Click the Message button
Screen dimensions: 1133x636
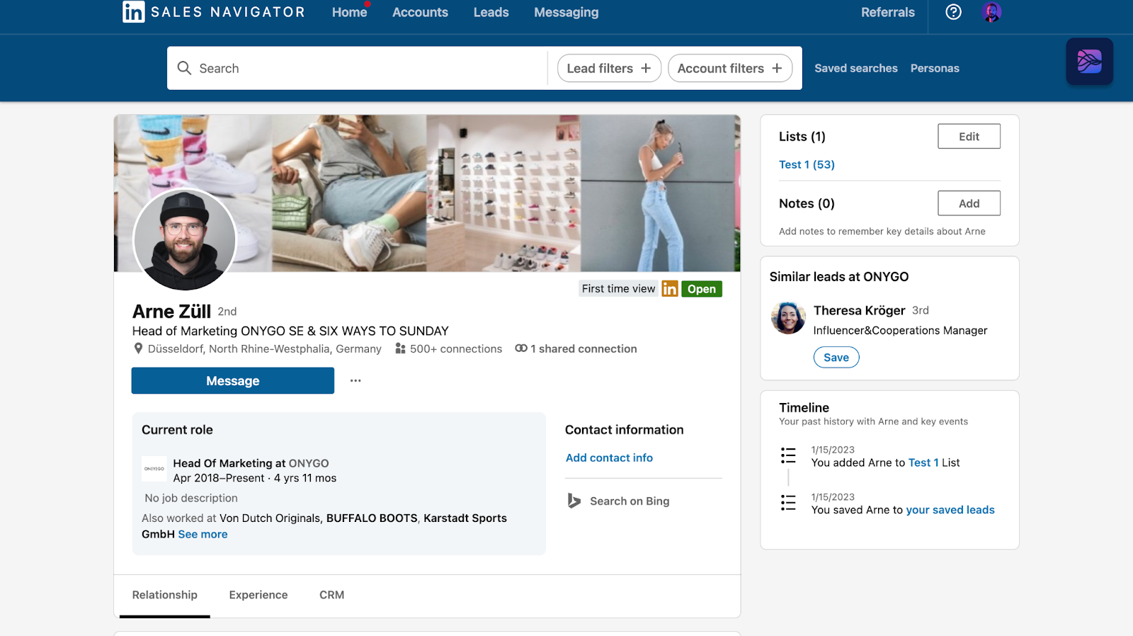pyautogui.click(x=233, y=381)
